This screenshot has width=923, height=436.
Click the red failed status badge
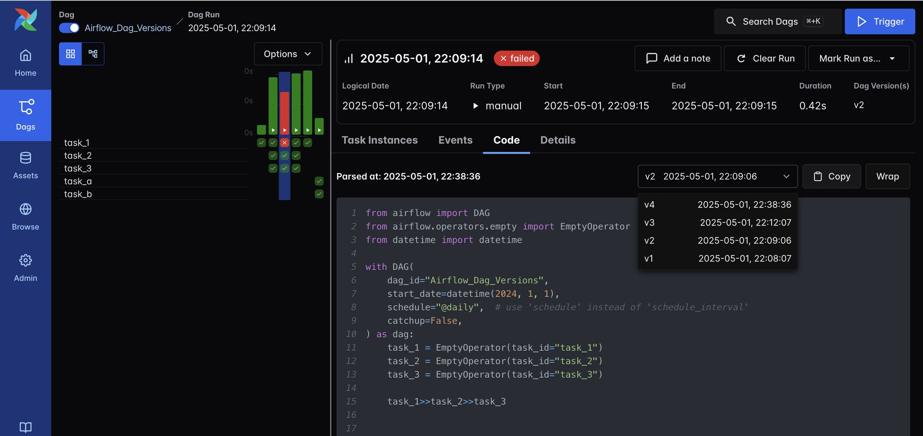(516, 59)
